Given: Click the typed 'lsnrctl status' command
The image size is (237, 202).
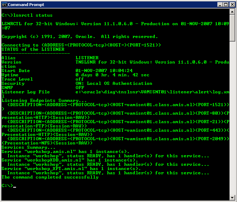Looking at the screenshot, I should point(33,16).
